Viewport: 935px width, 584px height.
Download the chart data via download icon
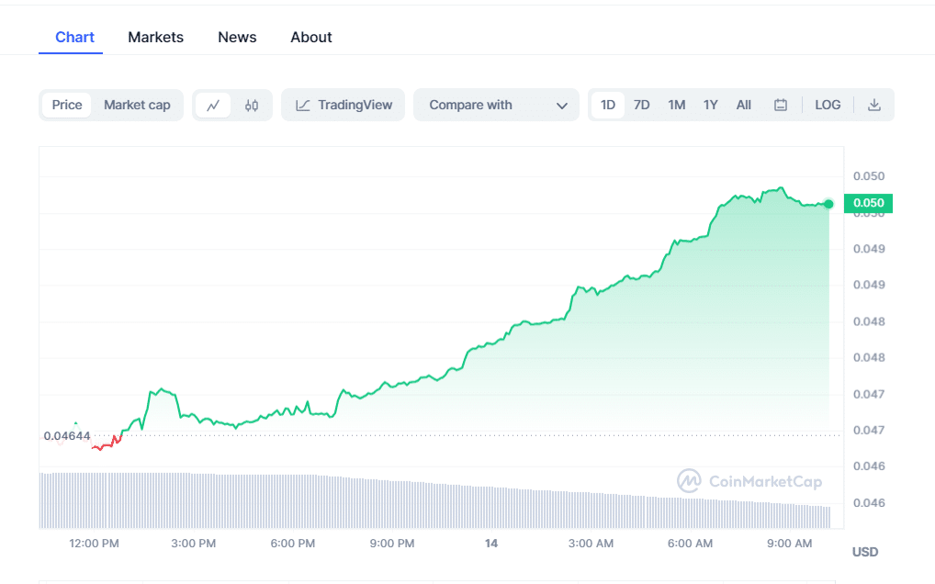(x=874, y=105)
